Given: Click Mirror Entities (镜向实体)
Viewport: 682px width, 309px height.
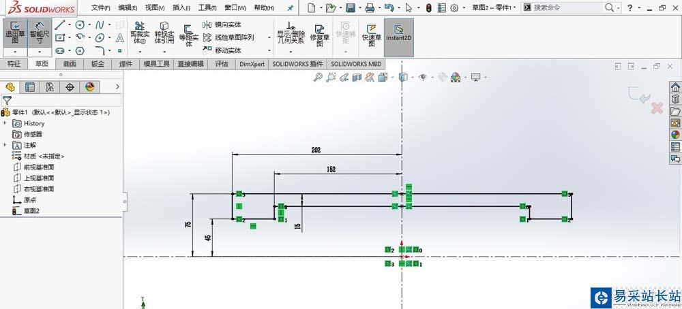Looking at the screenshot, I should tap(222, 25).
